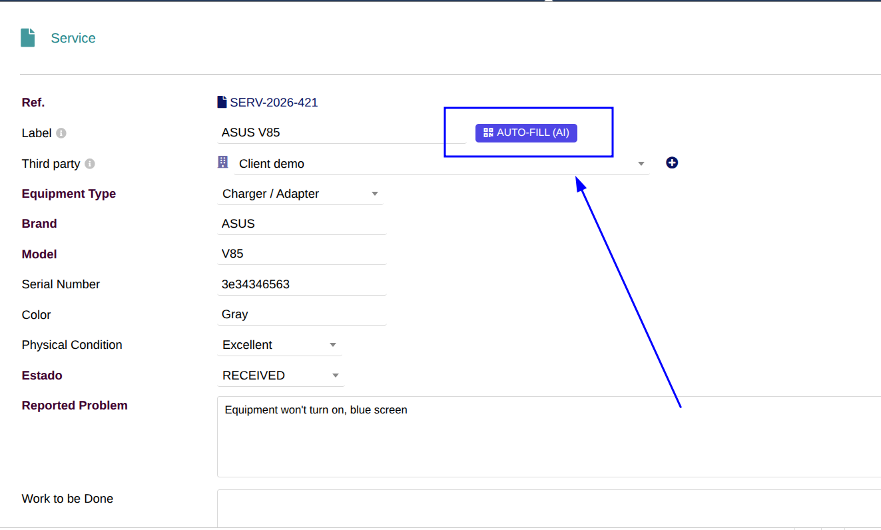Expand the Estado RECEIVED dropdown
The image size is (881, 530).
point(281,376)
